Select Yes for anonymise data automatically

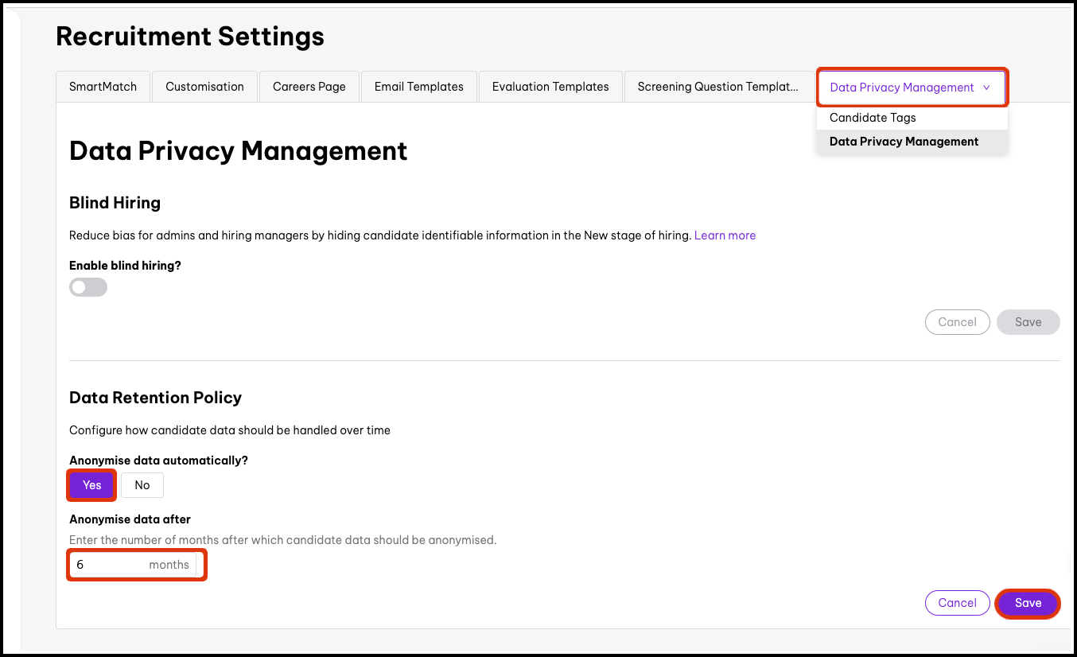point(91,484)
